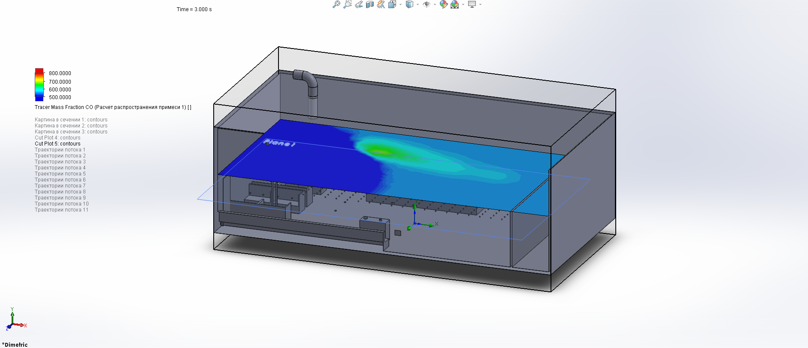
Task: Toggle the Section View tool
Action: (x=370, y=4)
